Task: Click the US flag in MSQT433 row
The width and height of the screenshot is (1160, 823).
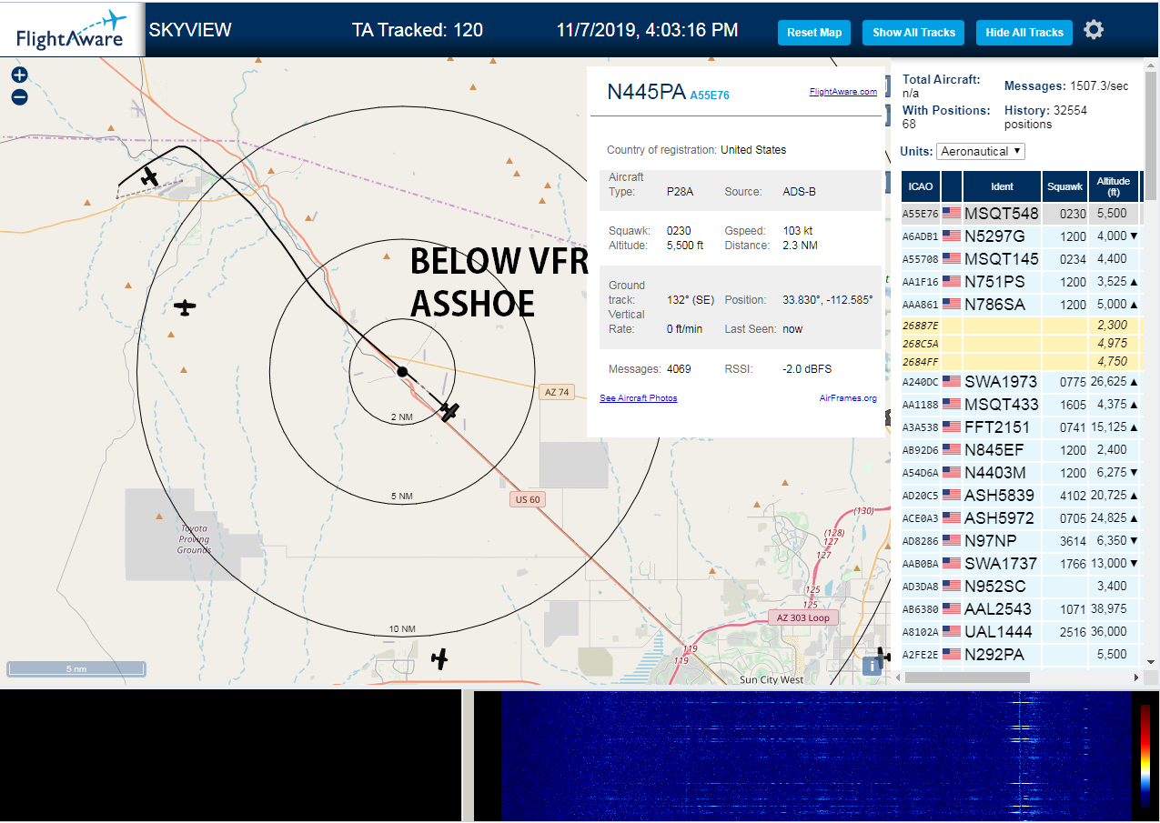Action: pyautogui.click(x=952, y=404)
